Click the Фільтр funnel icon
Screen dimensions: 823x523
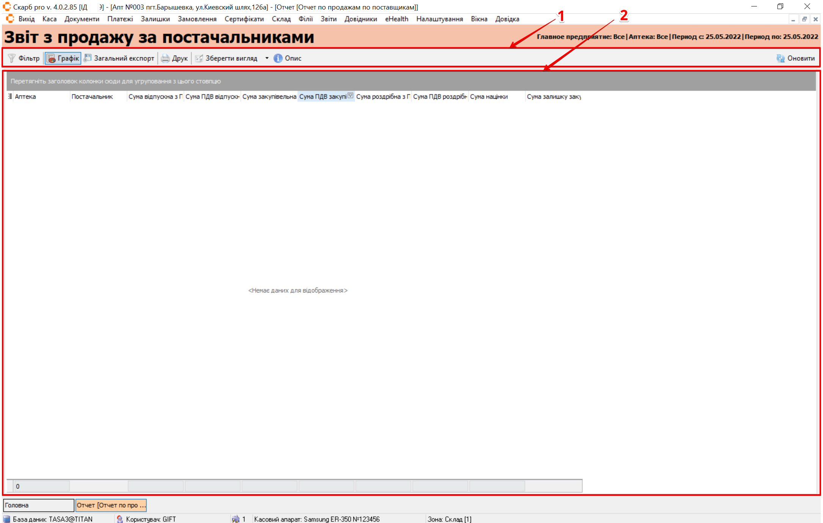(12, 58)
